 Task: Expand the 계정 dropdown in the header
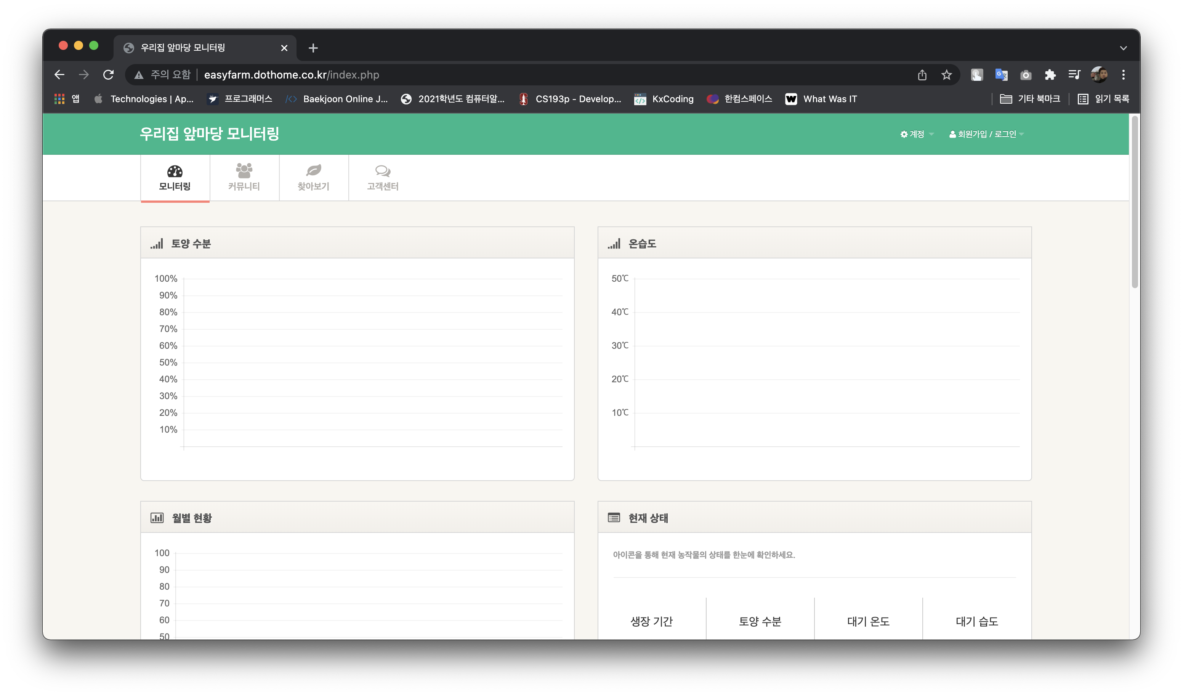click(916, 134)
